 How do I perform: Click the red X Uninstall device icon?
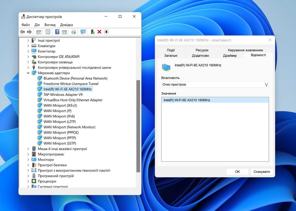pos(99,32)
